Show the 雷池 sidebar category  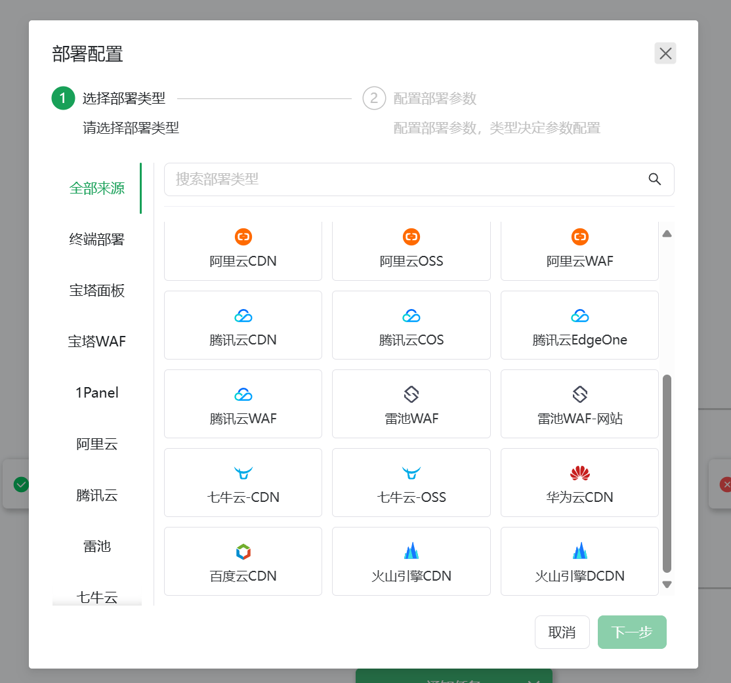pos(97,546)
